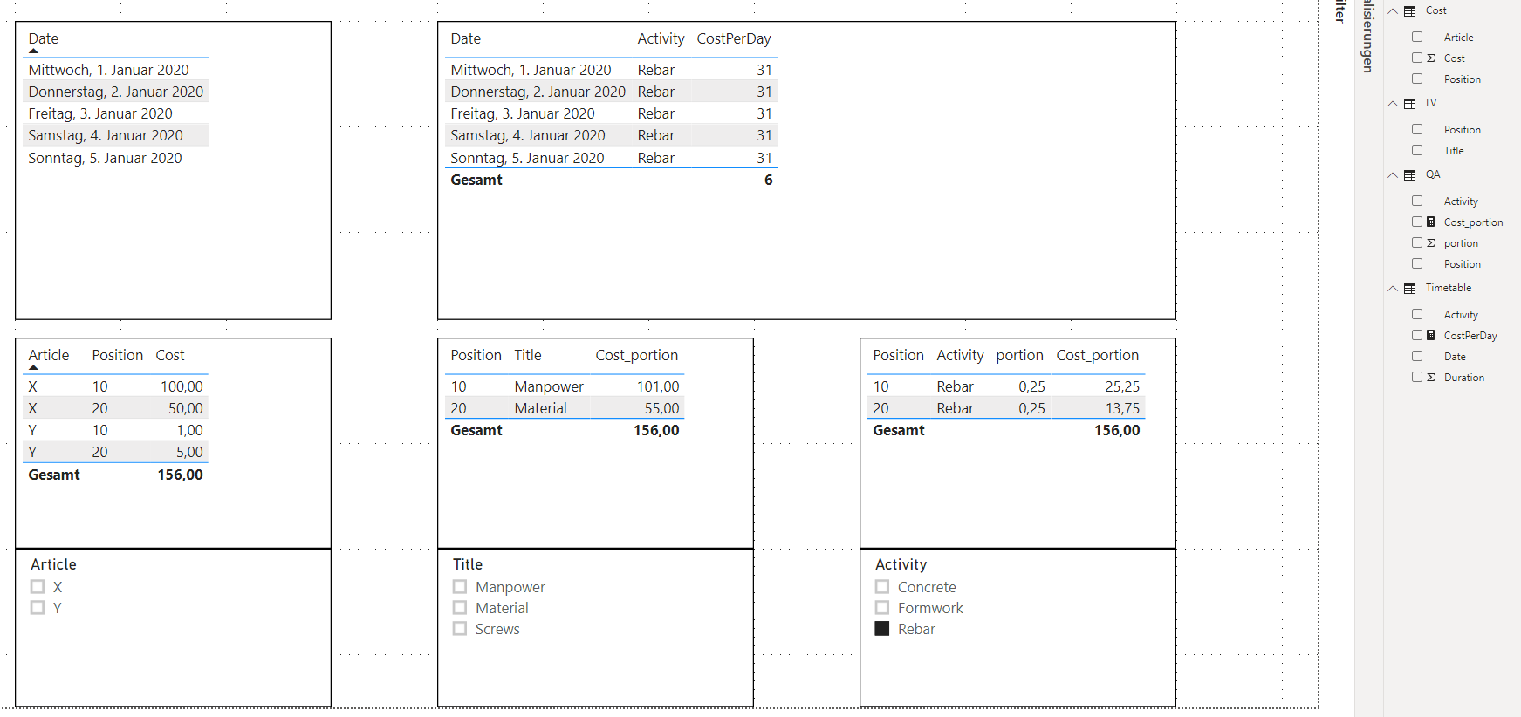
Task: Collapse the Timetable table in fields list
Action: (1393, 289)
